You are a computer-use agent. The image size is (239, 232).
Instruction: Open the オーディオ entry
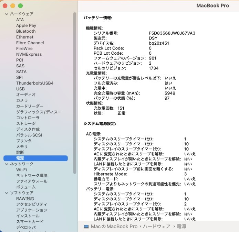tap(26, 95)
